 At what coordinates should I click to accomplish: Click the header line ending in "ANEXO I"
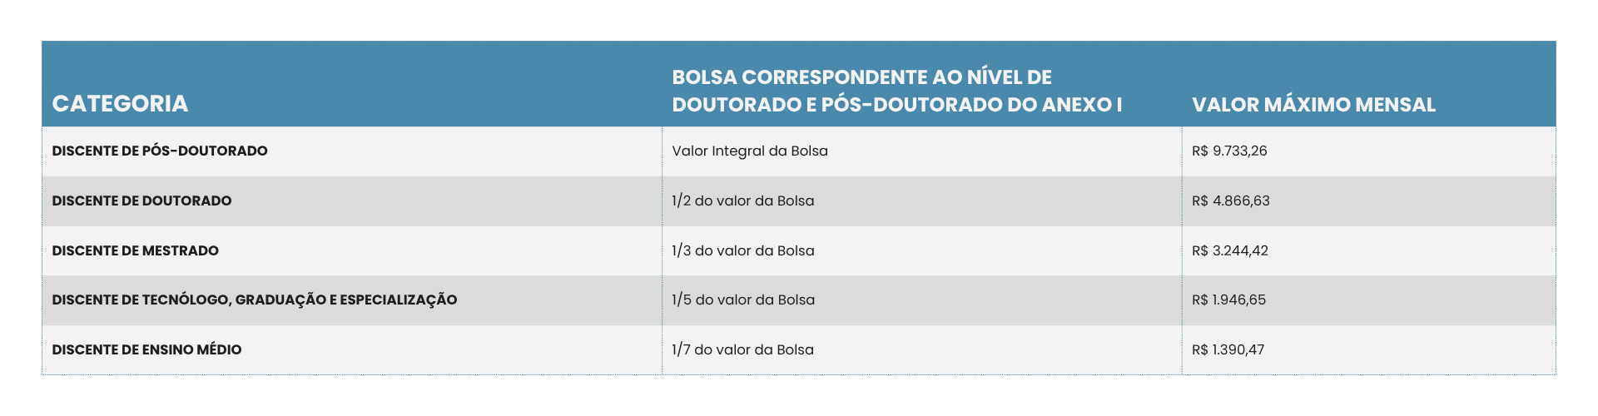(896, 105)
